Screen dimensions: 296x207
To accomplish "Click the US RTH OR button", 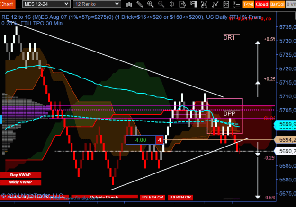I will click(180, 197).
